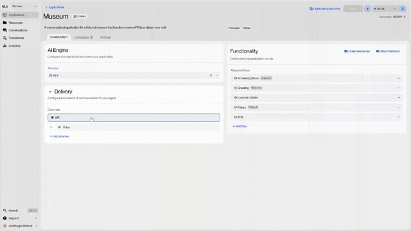Image resolution: width=411 pixels, height=231 pixels.
Task: Open the version dropdown
Action: pyautogui.click(x=385, y=8)
